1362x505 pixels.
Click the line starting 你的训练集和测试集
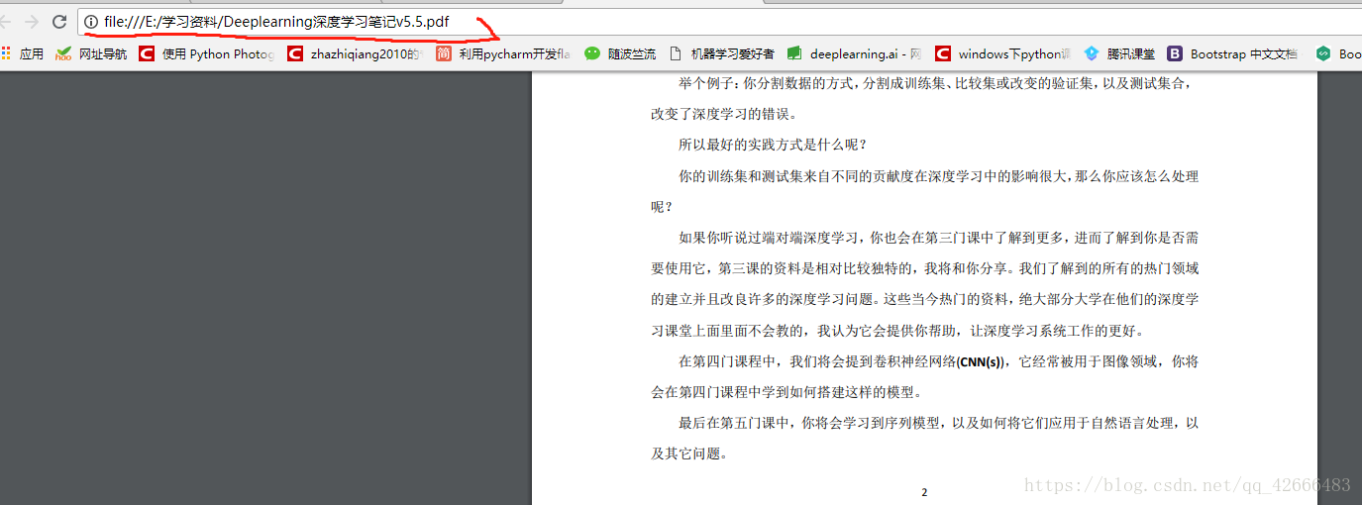coord(938,176)
